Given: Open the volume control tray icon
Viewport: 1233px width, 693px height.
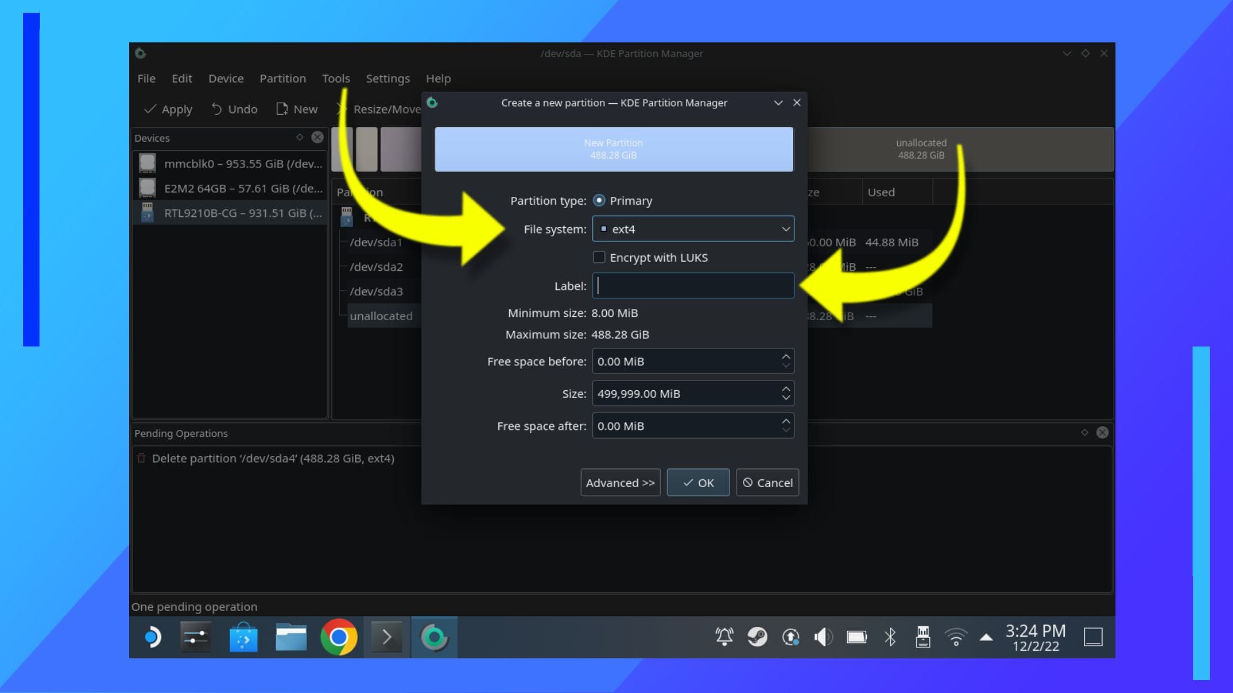Looking at the screenshot, I should pyautogui.click(x=823, y=637).
